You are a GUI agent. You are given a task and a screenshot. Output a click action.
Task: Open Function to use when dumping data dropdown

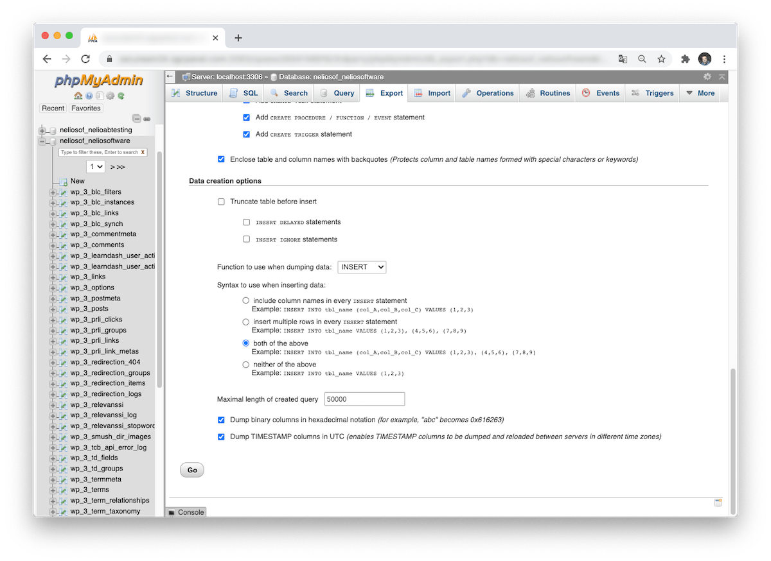[362, 267]
